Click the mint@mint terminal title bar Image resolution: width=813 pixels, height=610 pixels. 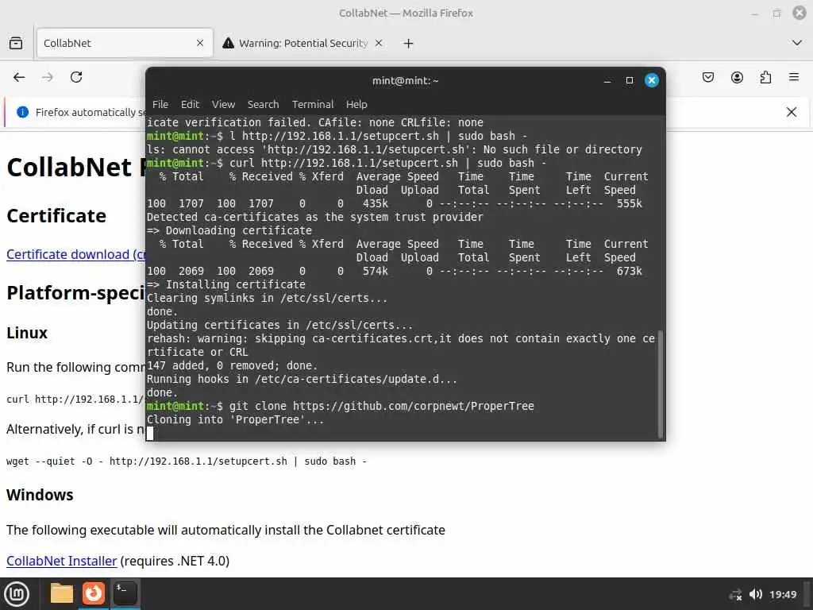coord(406,80)
